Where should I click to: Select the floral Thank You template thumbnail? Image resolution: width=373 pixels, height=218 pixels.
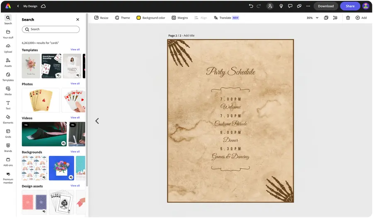(31, 66)
